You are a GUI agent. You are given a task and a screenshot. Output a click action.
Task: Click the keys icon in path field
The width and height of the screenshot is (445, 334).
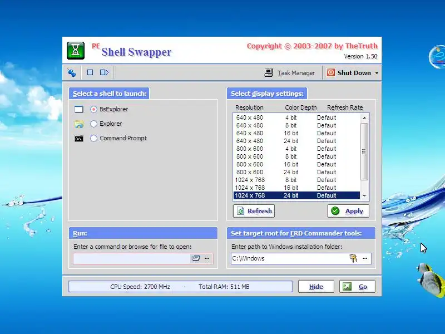point(353,258)
